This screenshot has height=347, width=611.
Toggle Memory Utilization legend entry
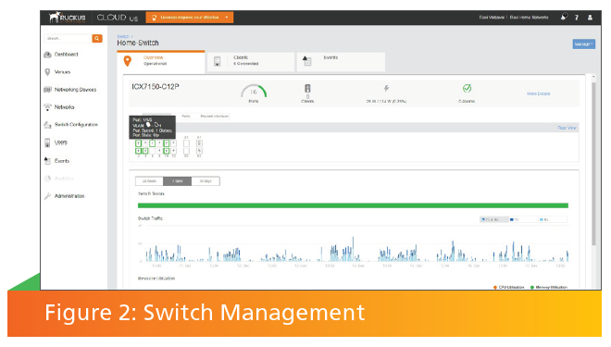(x=549, y=288)
